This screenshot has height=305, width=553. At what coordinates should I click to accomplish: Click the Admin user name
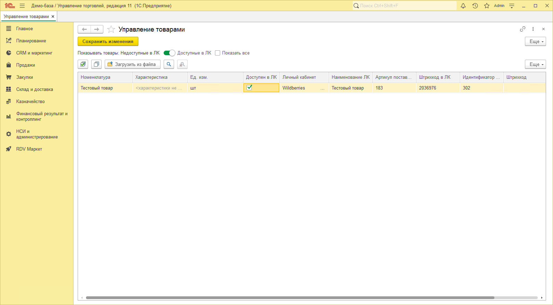499,6
